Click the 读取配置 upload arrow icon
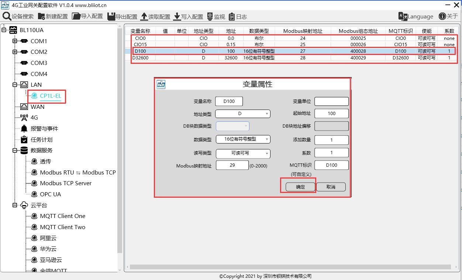The image size is (462, 280). pyautogui.click(x=144, y=16)
